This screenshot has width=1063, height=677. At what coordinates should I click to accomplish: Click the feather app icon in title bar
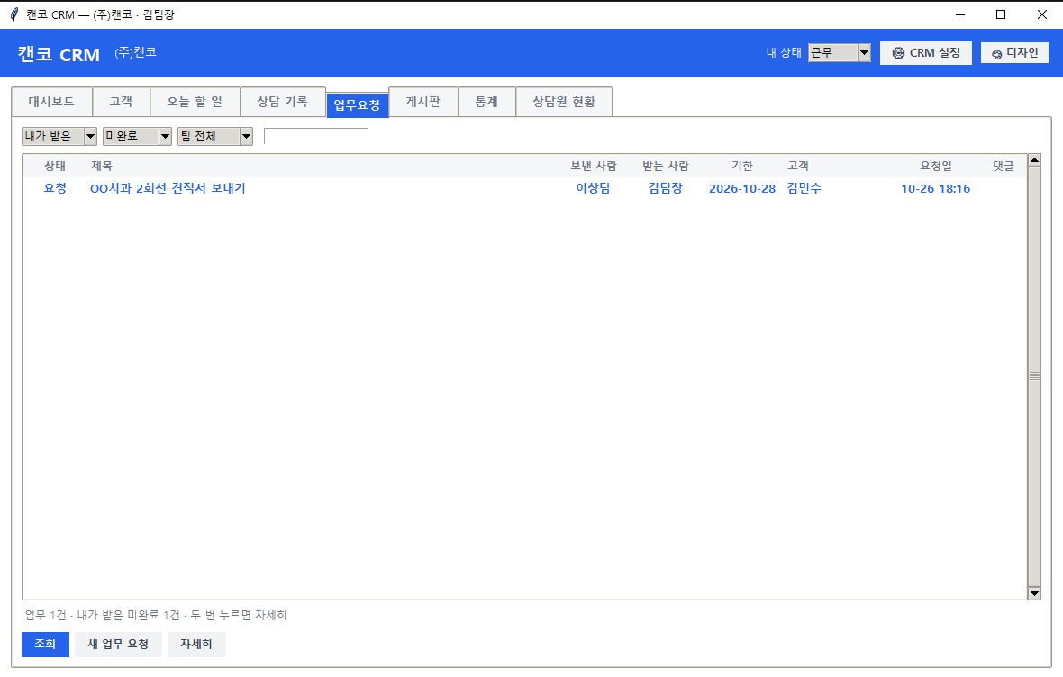tap(14, 14)
